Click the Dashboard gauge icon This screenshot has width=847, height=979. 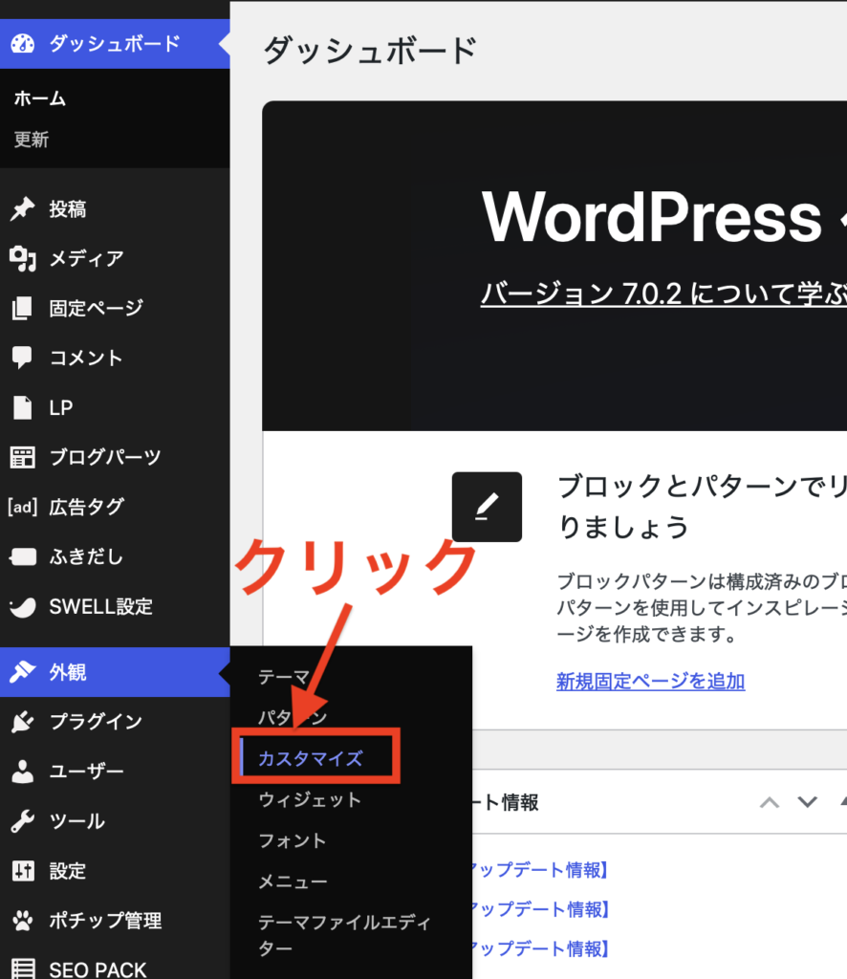click(23, 44)
